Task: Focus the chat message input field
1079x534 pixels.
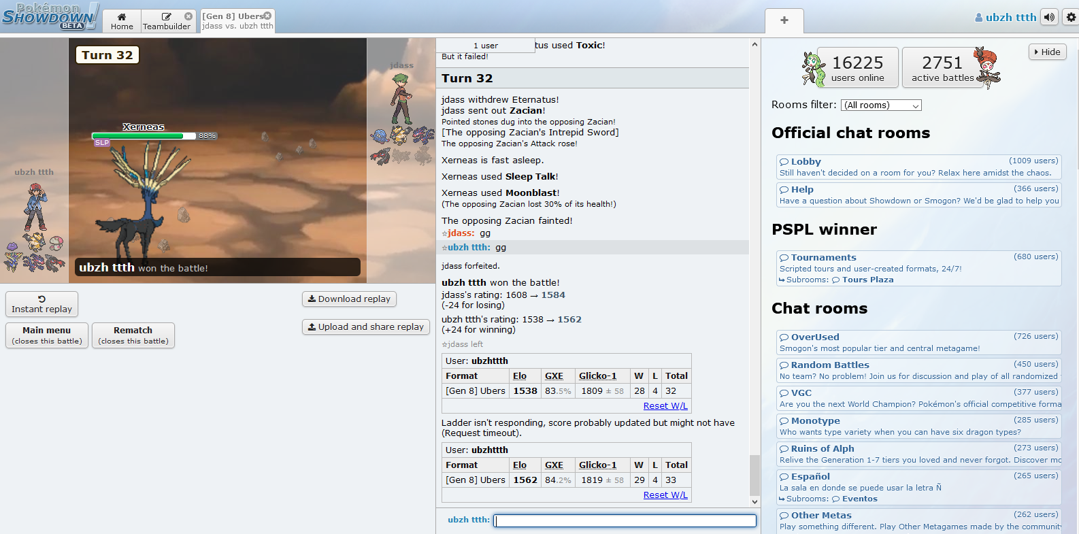Action: coord(625,520)
